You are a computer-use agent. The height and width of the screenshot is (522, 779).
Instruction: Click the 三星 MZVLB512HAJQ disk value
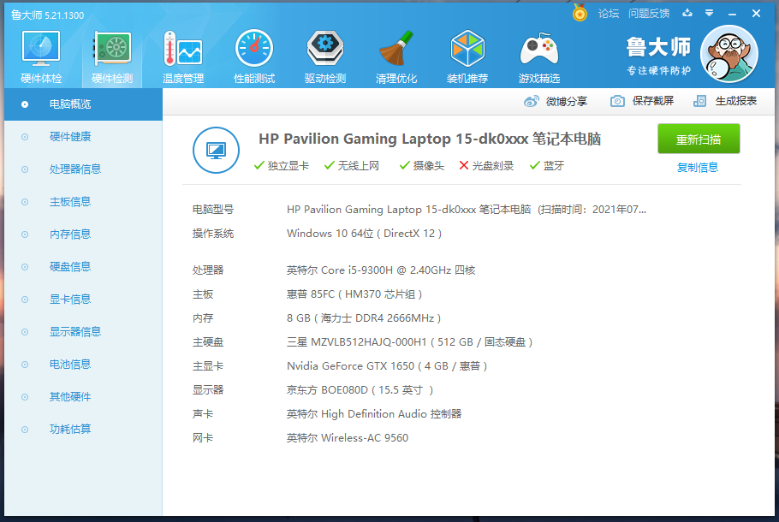point(410,342)
